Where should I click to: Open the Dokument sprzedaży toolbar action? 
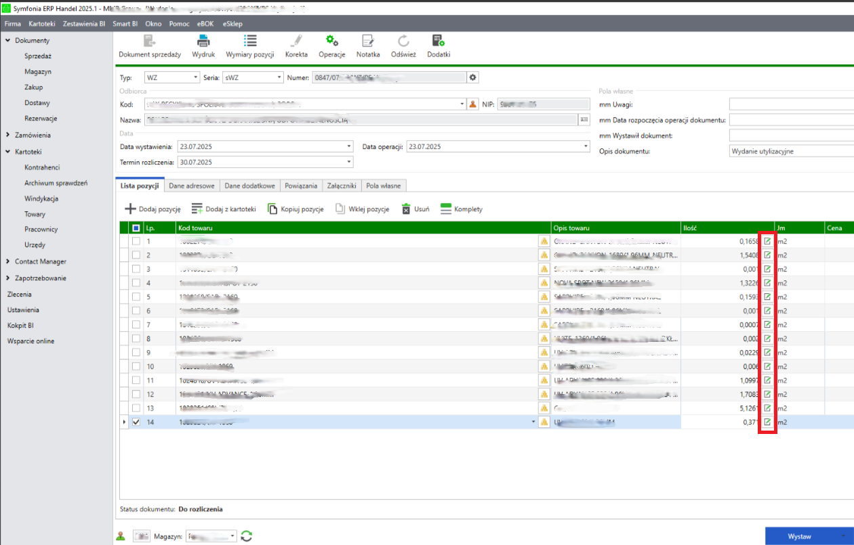(x=150, y=46)
